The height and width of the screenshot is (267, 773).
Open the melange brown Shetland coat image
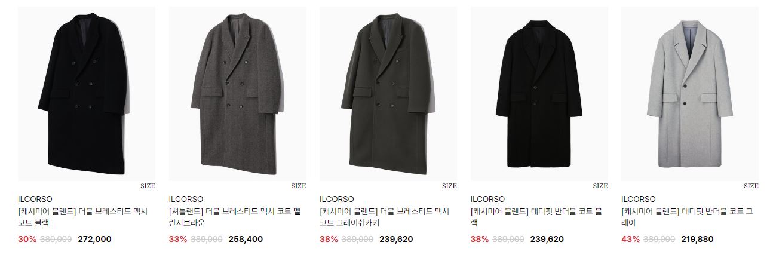click(x=238, y=94)
